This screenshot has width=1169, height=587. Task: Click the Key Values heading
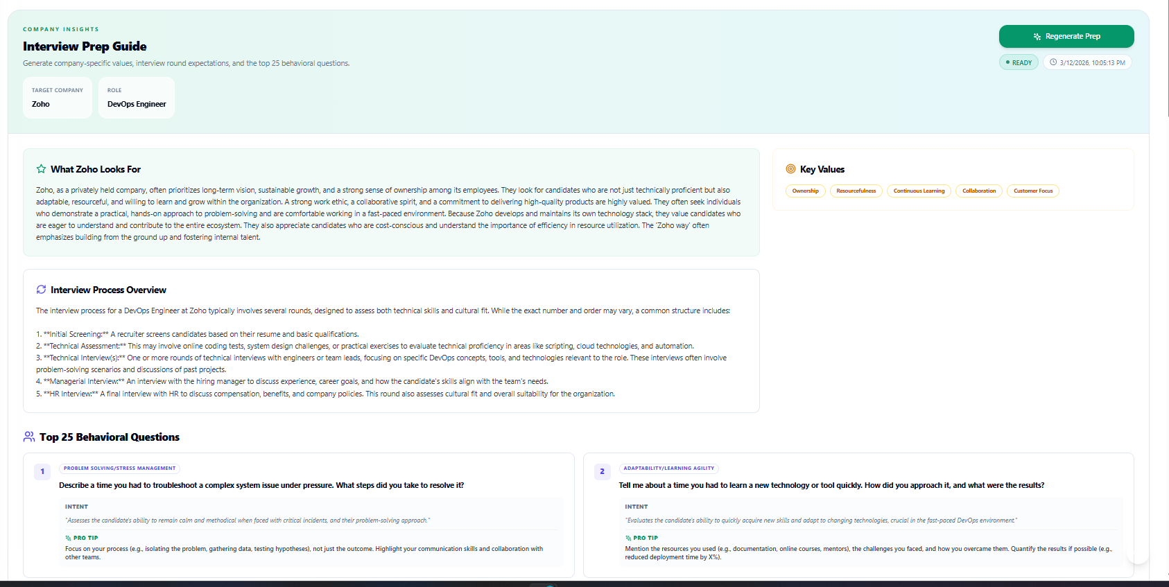[x=822, y=169]
